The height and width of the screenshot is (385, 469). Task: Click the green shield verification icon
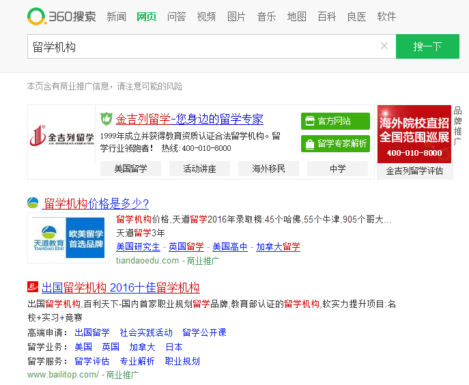pyautogui.click(x=106, y=119)
